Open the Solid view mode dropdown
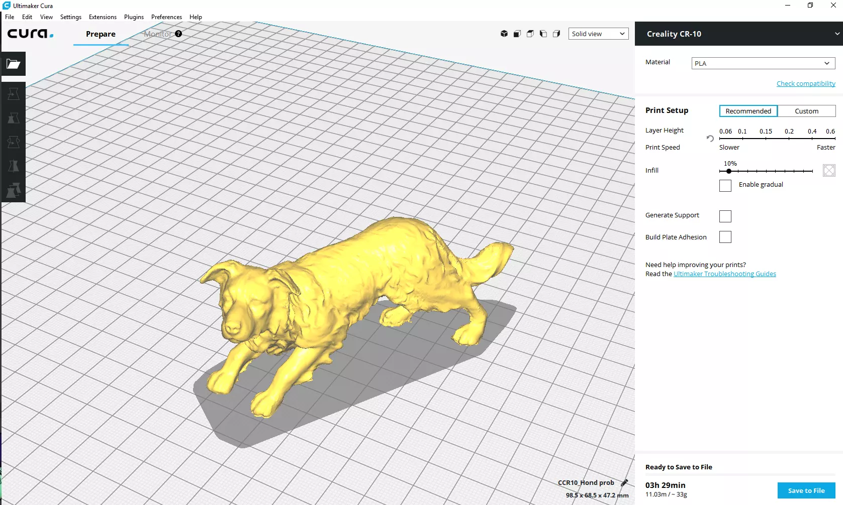This screenshot has width=843, height=505. [x=598, y=34]
